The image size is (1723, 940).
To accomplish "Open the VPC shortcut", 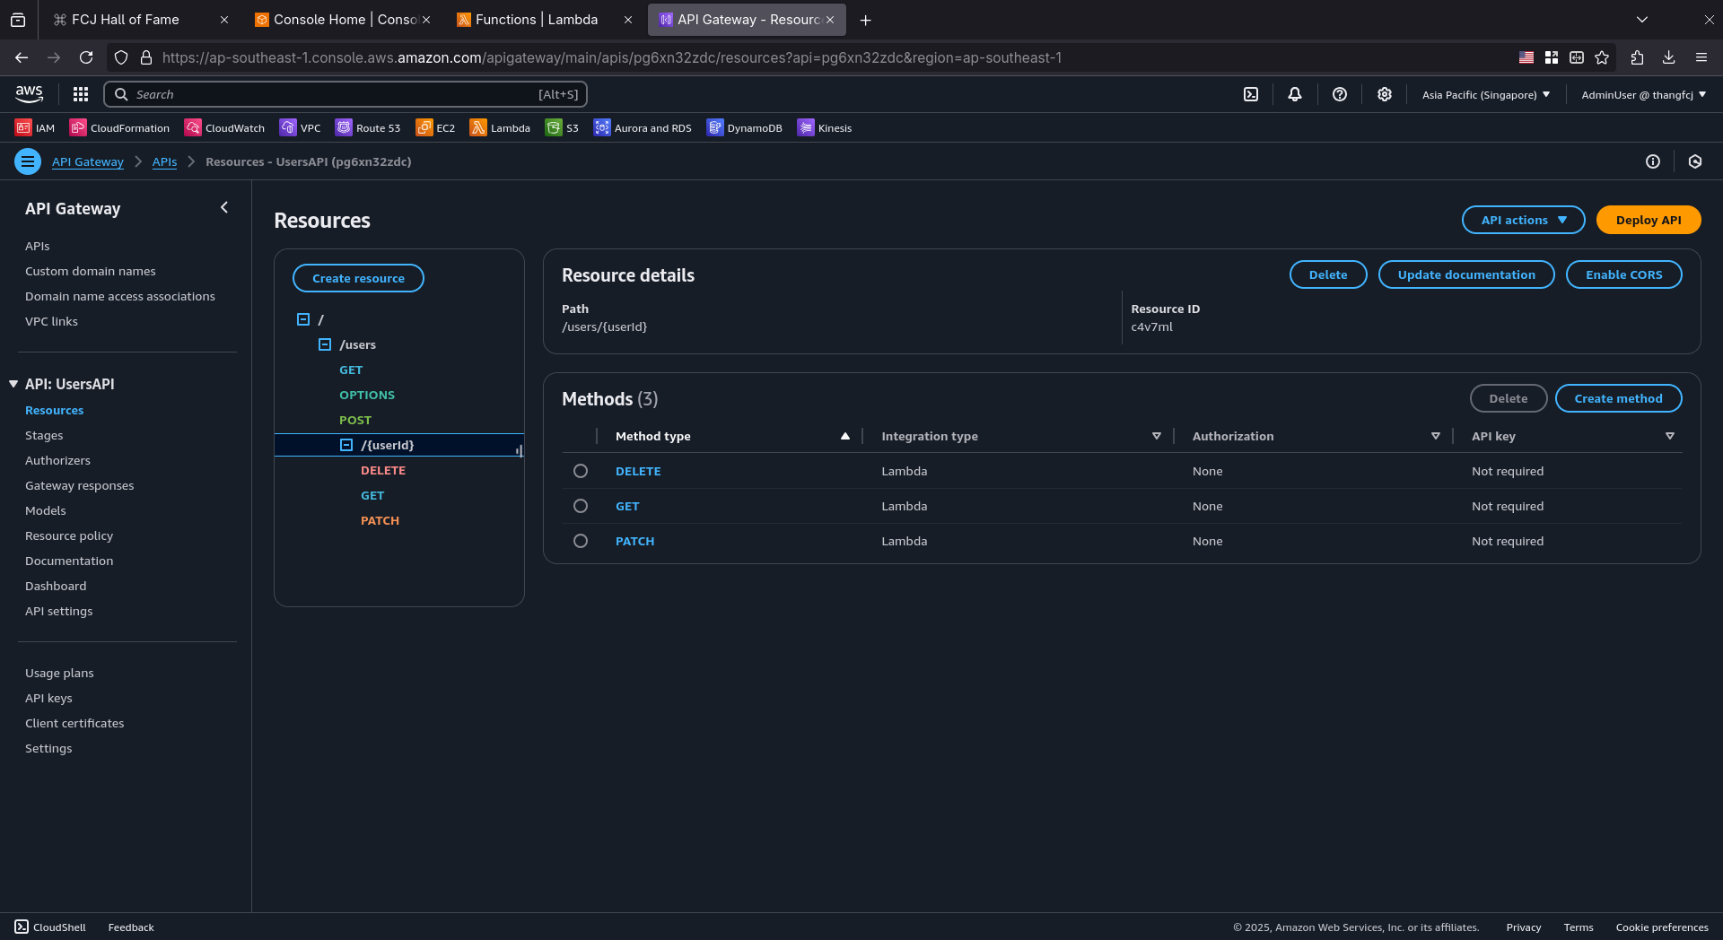I will (300, 128).
